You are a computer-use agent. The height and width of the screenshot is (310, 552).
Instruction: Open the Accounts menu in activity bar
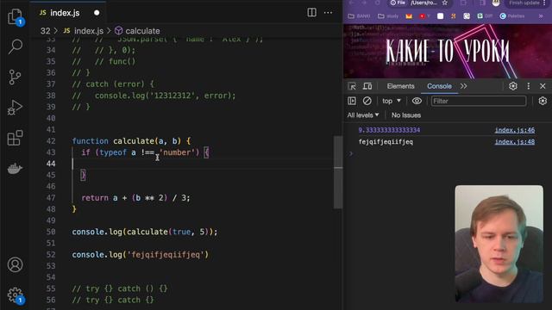(x=16, y=264)
